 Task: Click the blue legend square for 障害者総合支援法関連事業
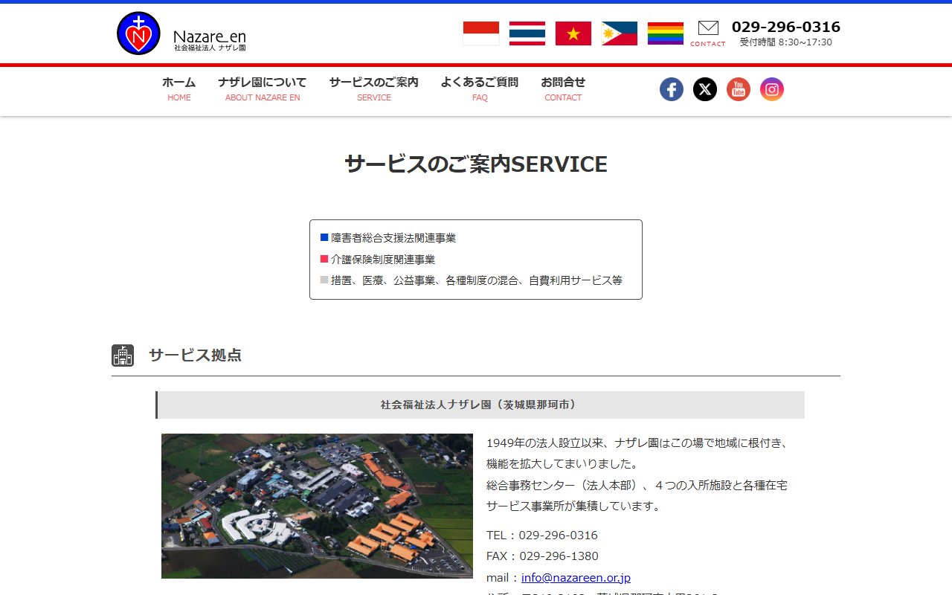click(x=324, y=237)
